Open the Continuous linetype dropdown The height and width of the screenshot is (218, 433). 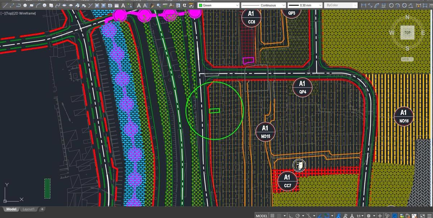point(263,5)
